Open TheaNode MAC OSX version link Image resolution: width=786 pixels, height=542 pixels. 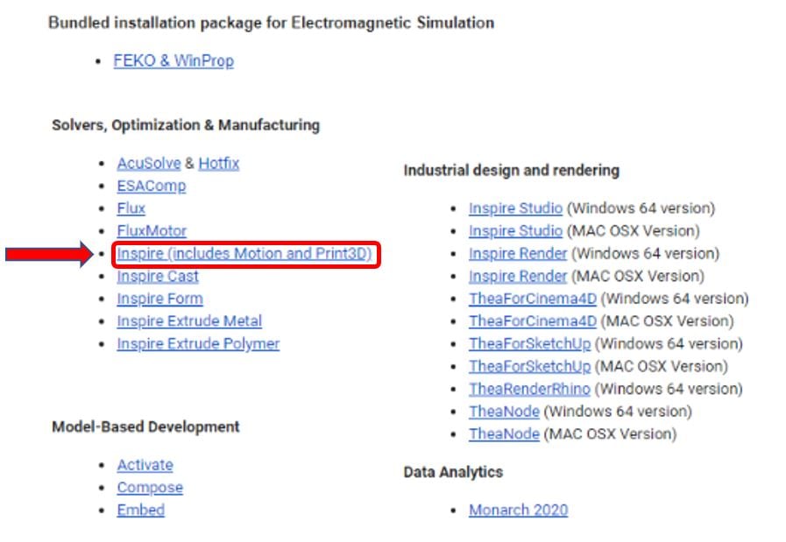tap(504, 433)
